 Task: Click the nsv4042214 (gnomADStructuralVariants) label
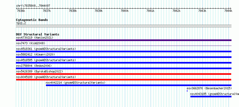tap(75, 83)
